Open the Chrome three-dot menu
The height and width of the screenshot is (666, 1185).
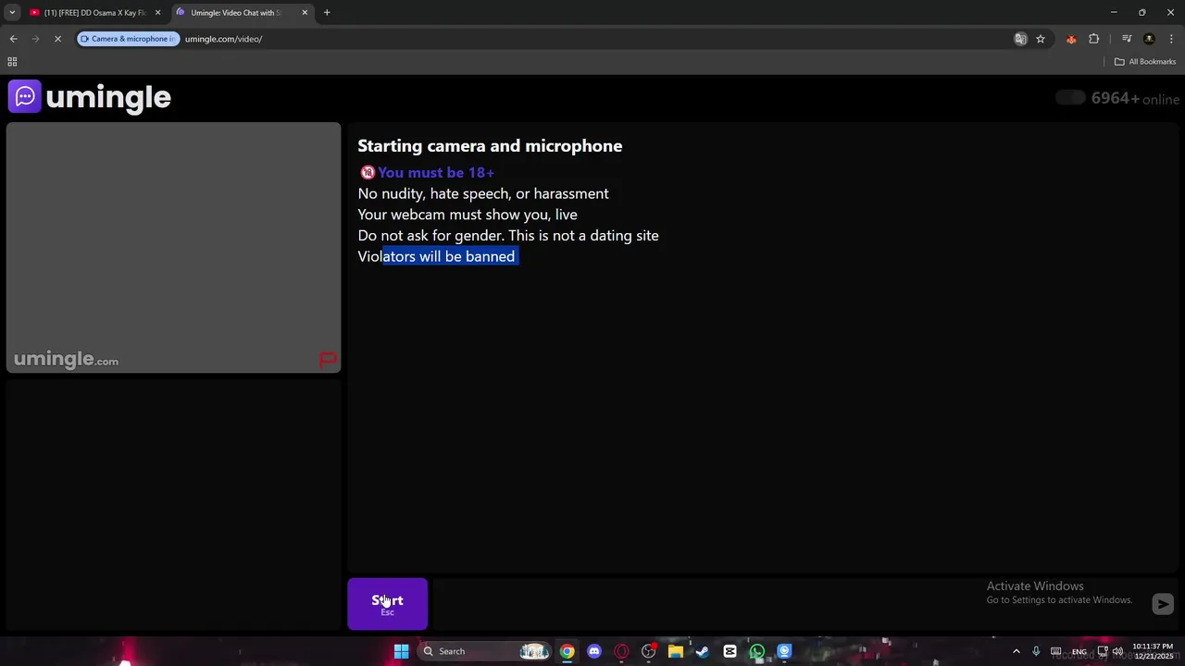pos(1172,39)
